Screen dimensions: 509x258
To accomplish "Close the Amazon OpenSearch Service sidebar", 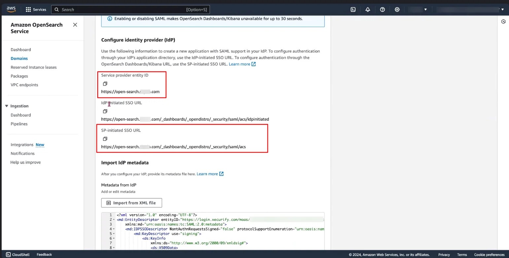I will coord(75,25).
